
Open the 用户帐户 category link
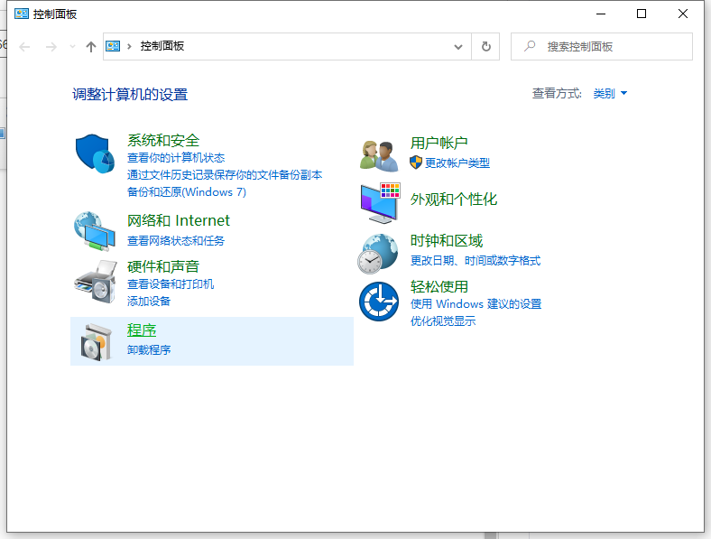439,143
